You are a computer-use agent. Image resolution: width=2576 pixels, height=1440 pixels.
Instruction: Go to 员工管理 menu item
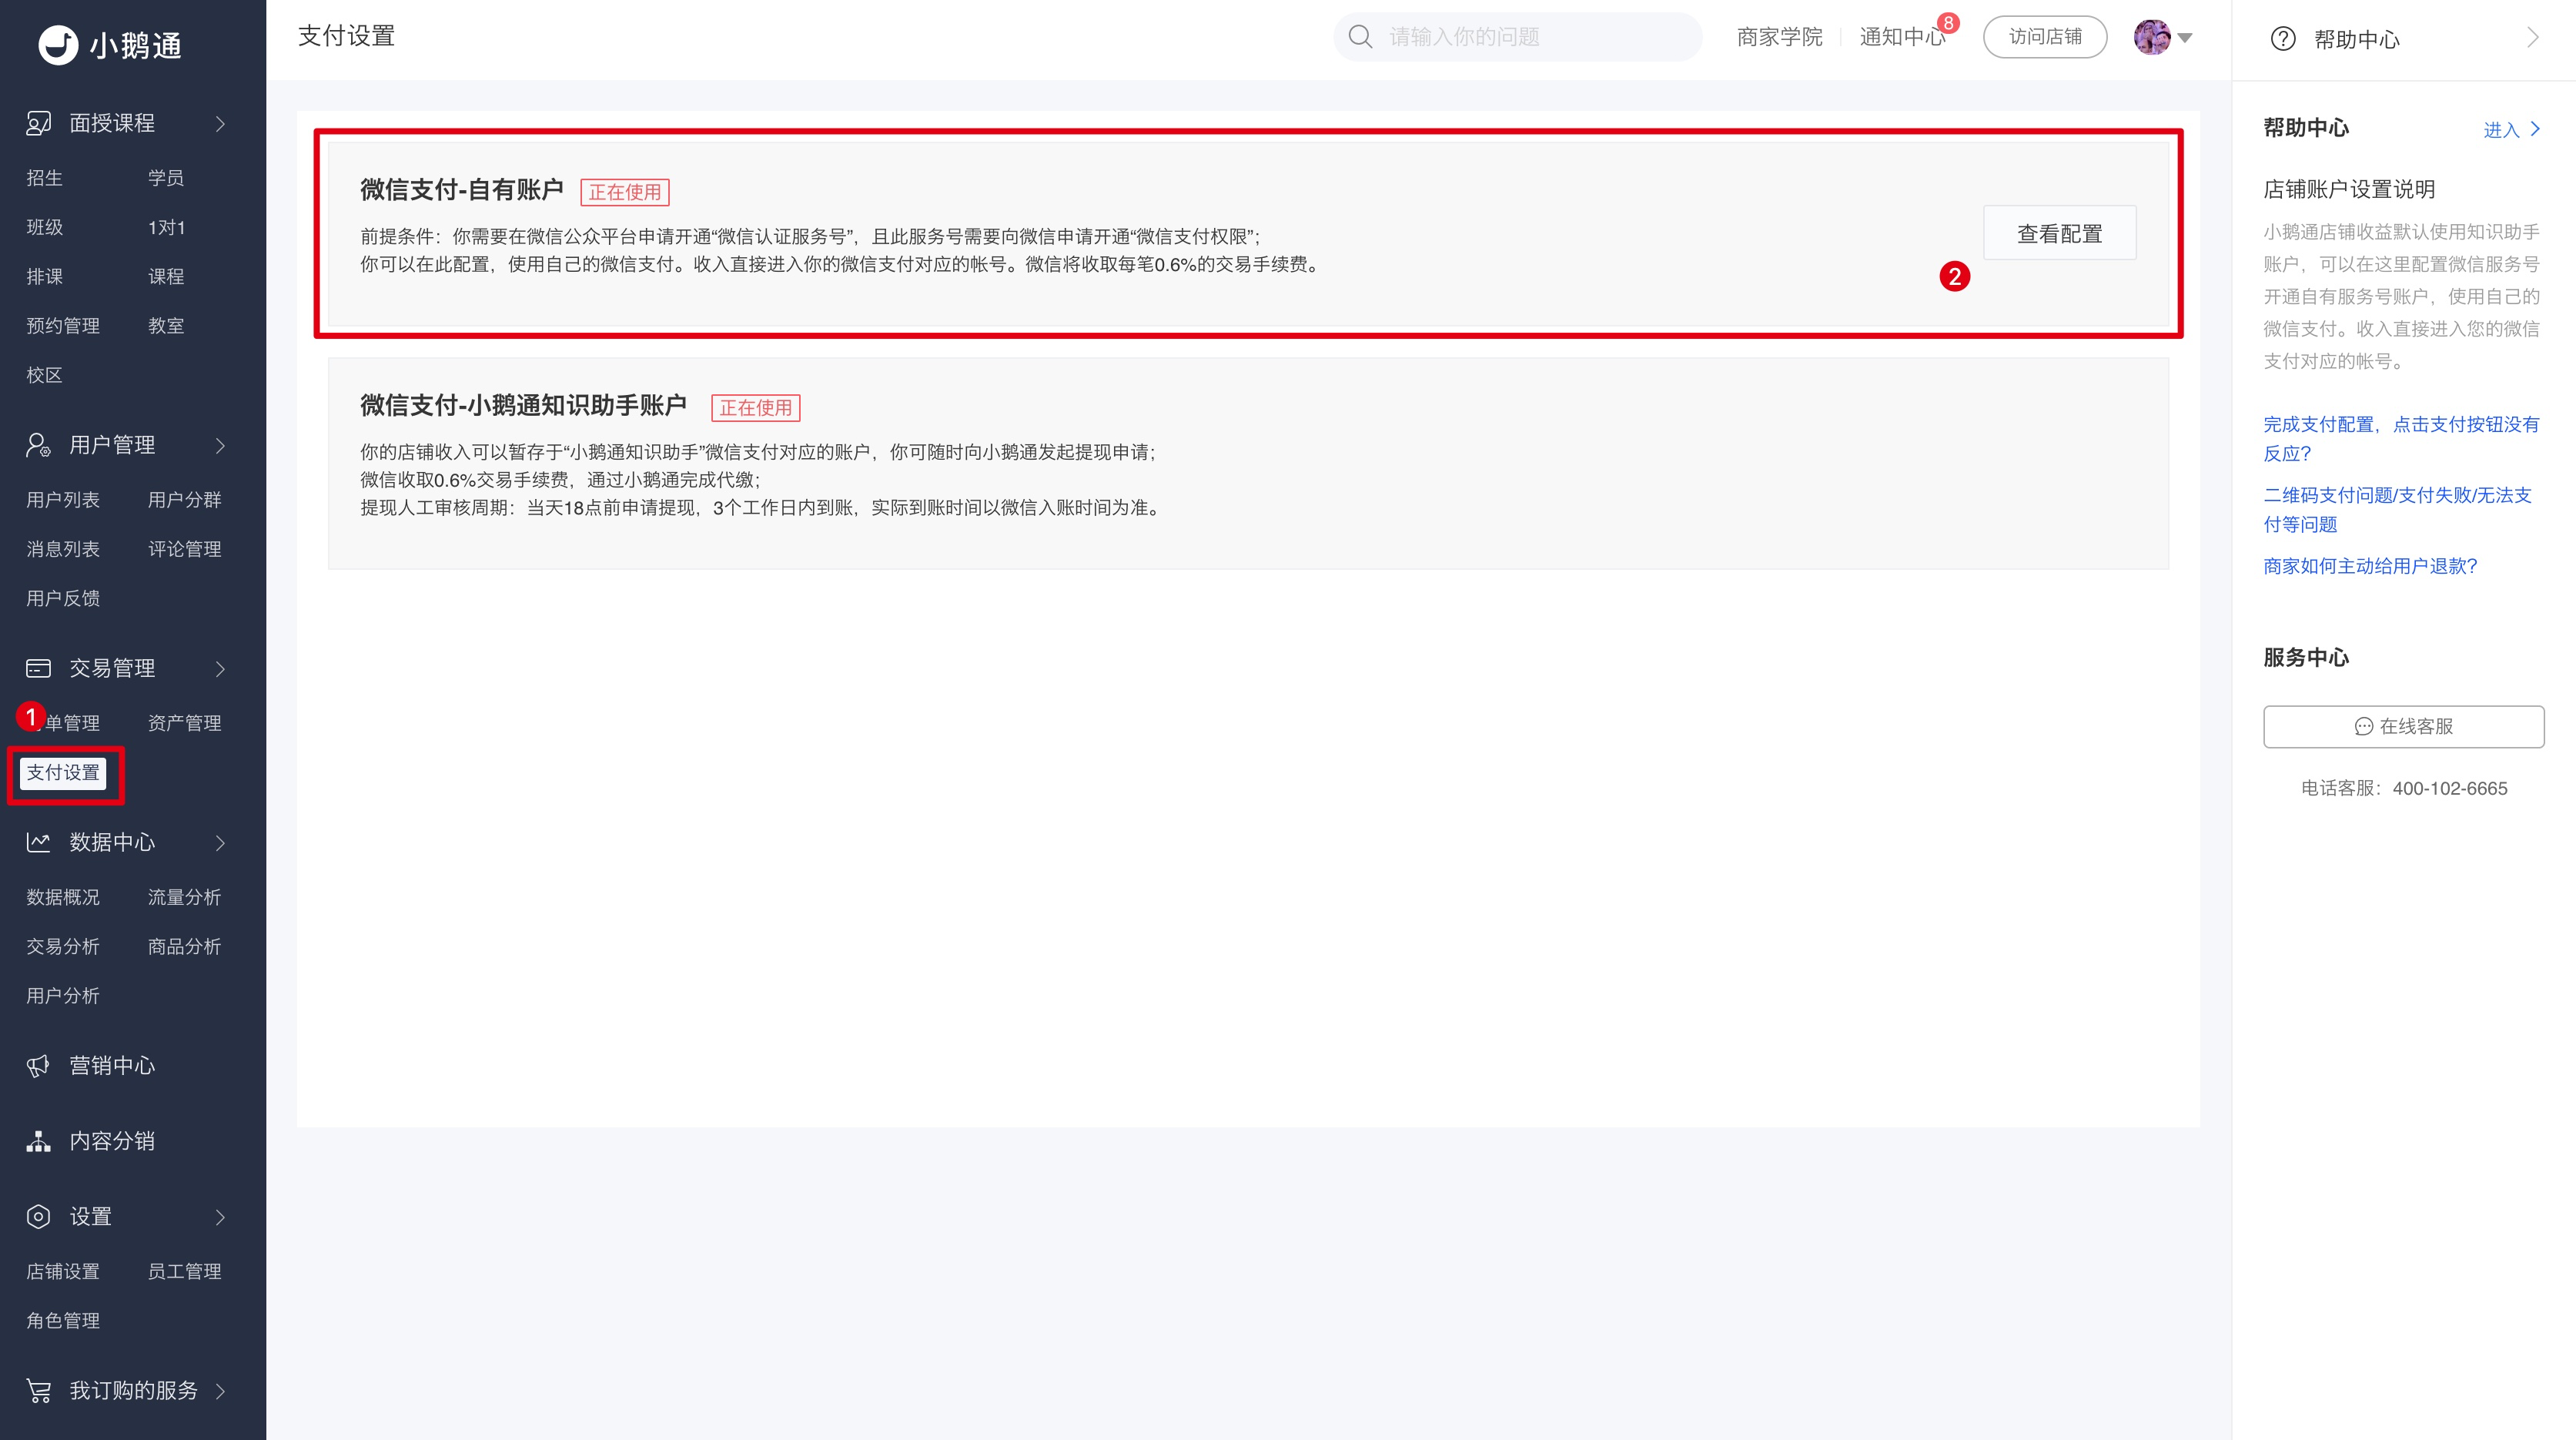(x=184, y=1272)
